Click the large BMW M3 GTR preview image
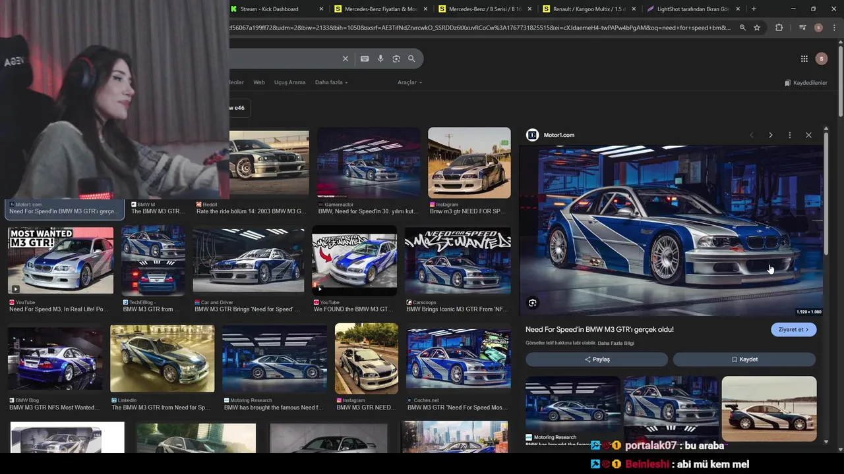 [671, 231]
